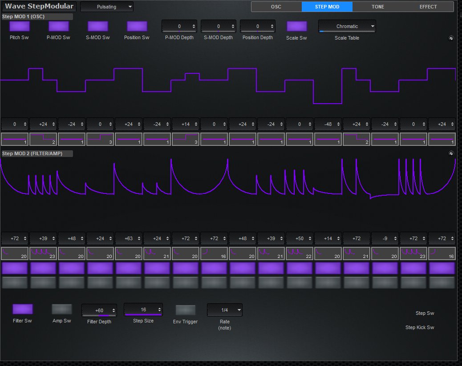
Task: Open curve shape selector for Step MOD 1 step 13
Action: point(357,139)
